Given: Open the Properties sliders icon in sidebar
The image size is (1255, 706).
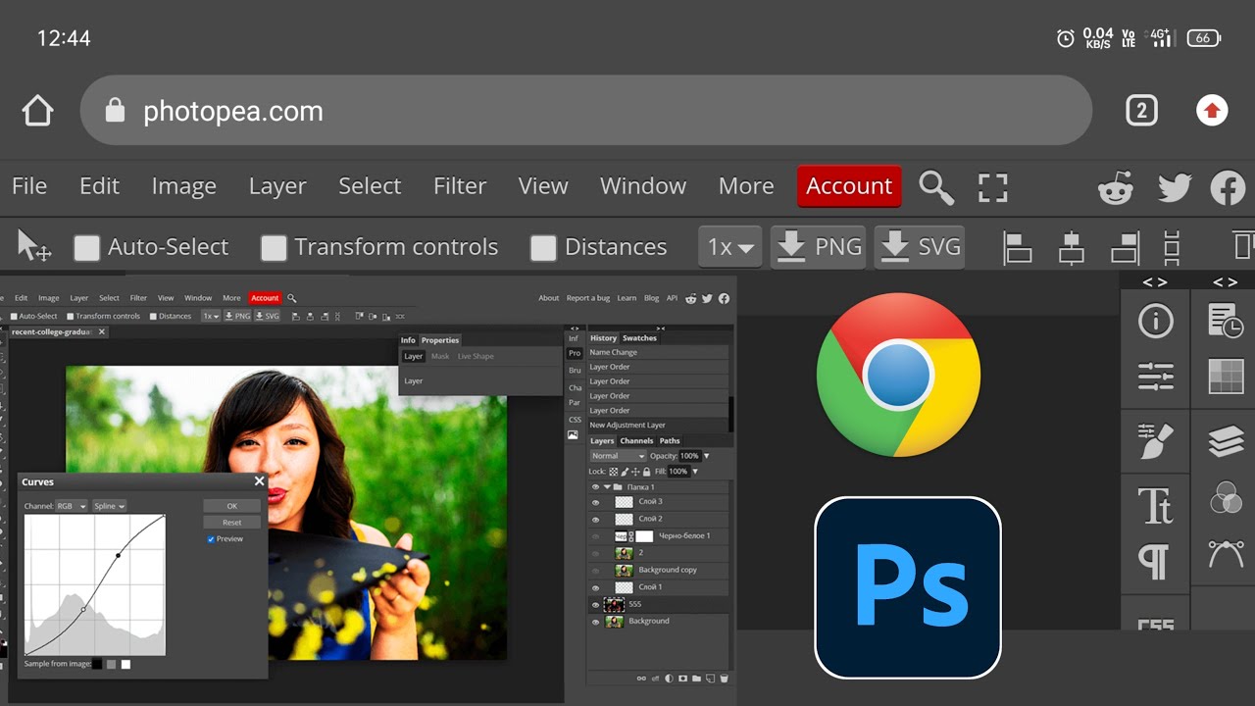Looking at the screenshot, I should click(1156, 377).
